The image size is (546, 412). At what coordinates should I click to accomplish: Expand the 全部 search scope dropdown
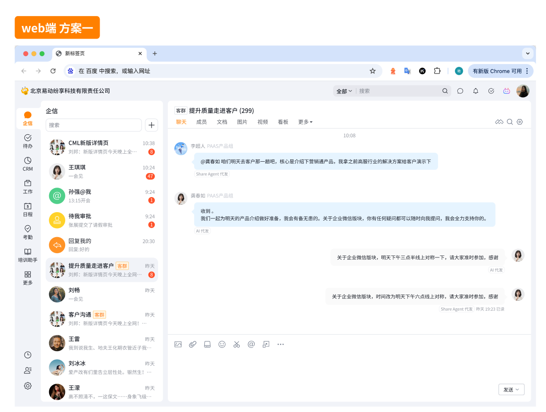click(x=344, y=91)
